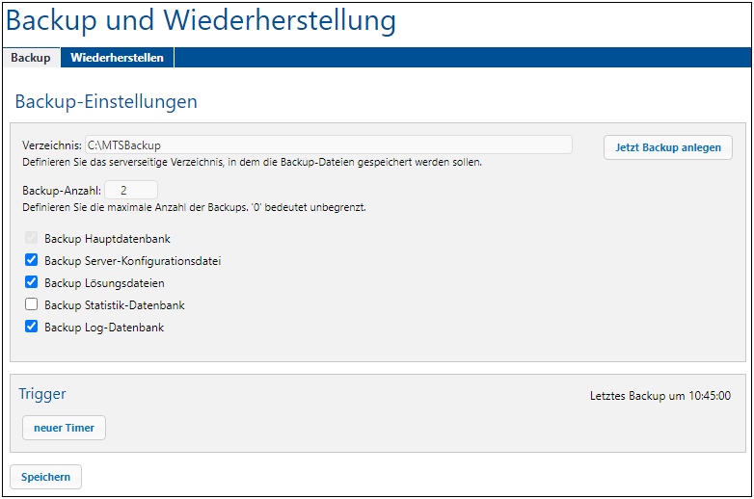Click the Backup und Wiederherstellung page title
The width and height of the screenshot is (754, 499).
(201, 20)
